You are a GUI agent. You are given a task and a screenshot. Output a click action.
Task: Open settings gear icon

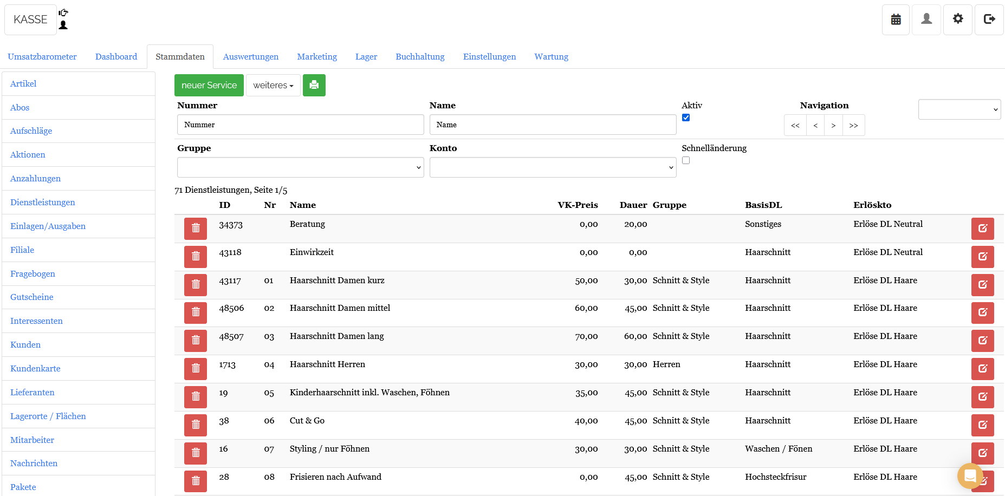(x=958, y=19)
